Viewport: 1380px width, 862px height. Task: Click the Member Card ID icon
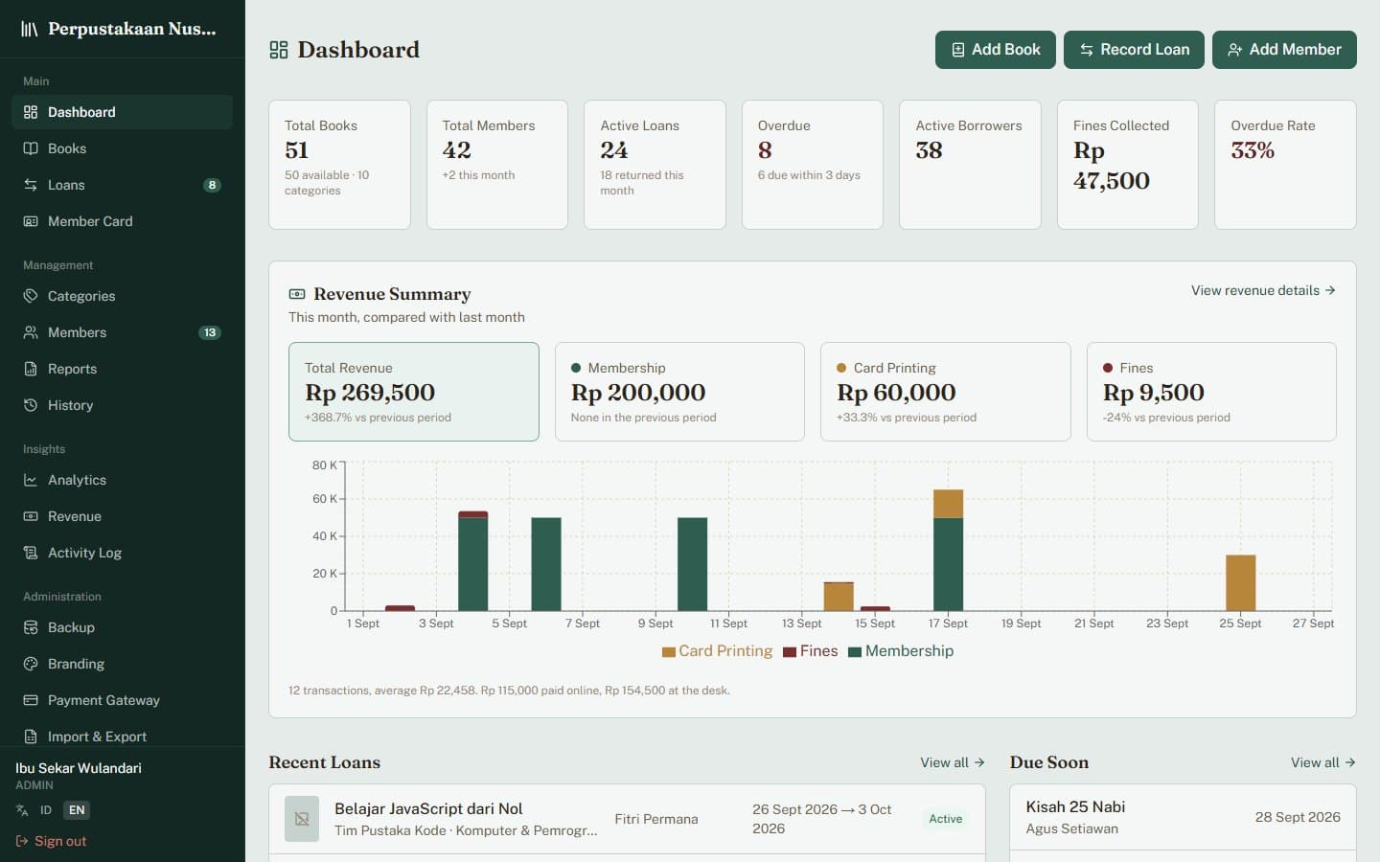(x=31, y=221)
